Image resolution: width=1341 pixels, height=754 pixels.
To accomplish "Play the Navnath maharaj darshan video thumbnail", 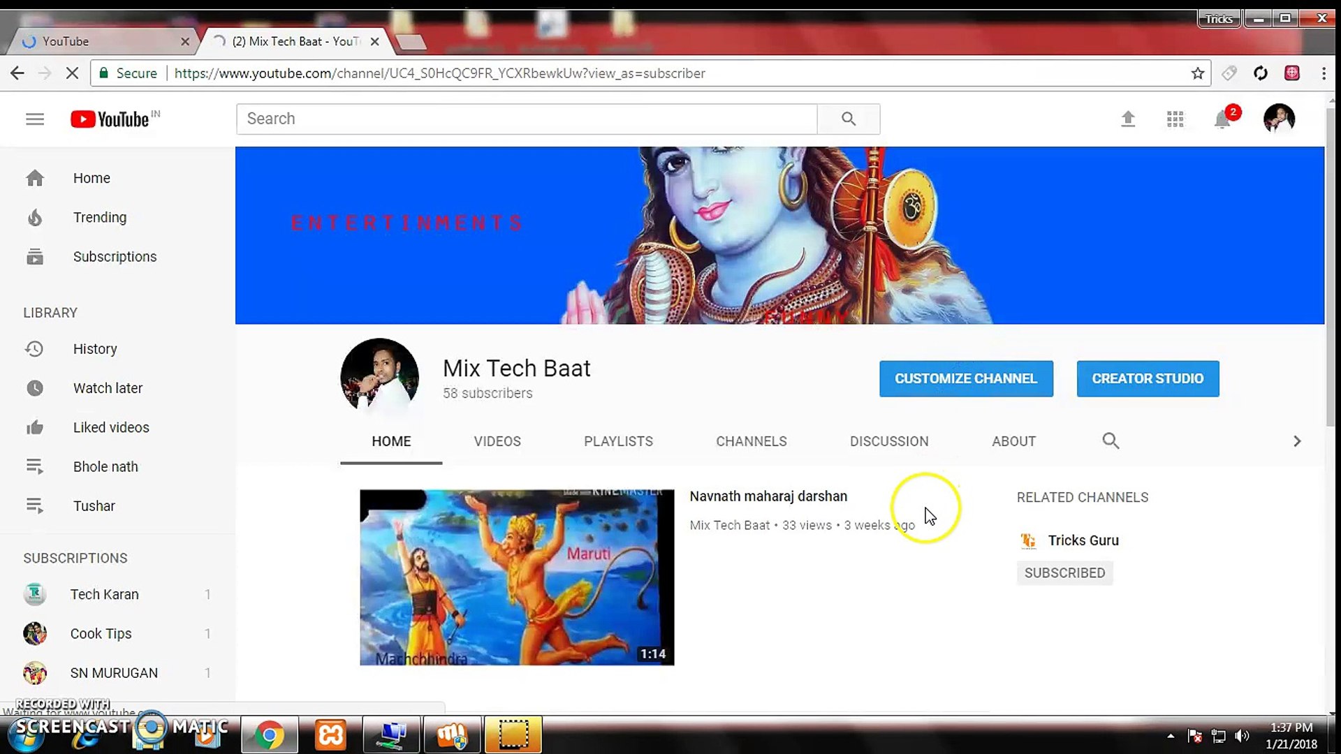I will 516,577.
